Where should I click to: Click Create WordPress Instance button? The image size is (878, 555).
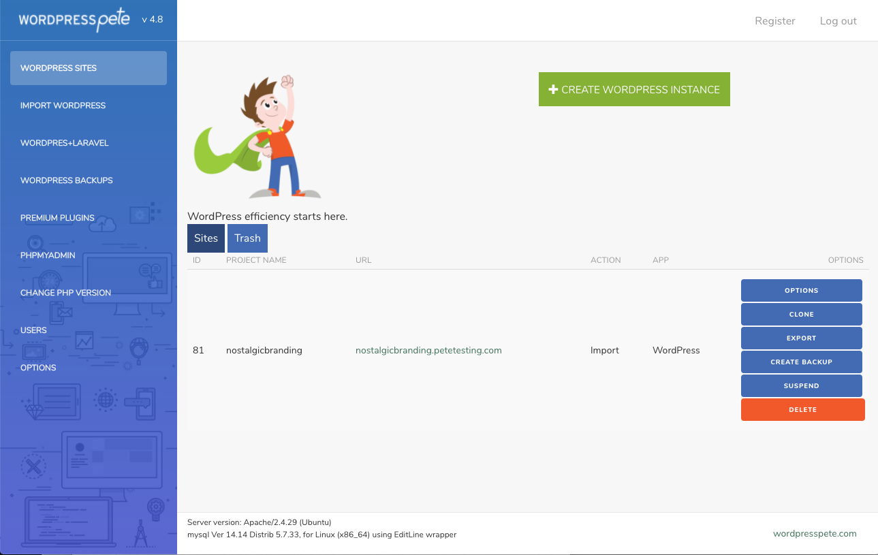click(x=634, y=89)
